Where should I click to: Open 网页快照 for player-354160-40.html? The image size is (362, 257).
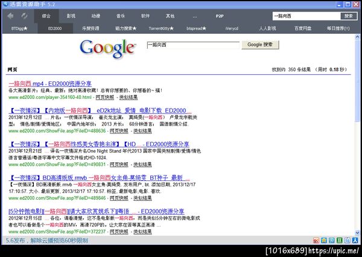point(105,97)
